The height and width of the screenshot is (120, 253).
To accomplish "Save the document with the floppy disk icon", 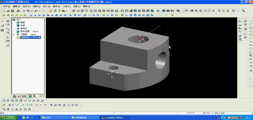I will pos(12,11).
